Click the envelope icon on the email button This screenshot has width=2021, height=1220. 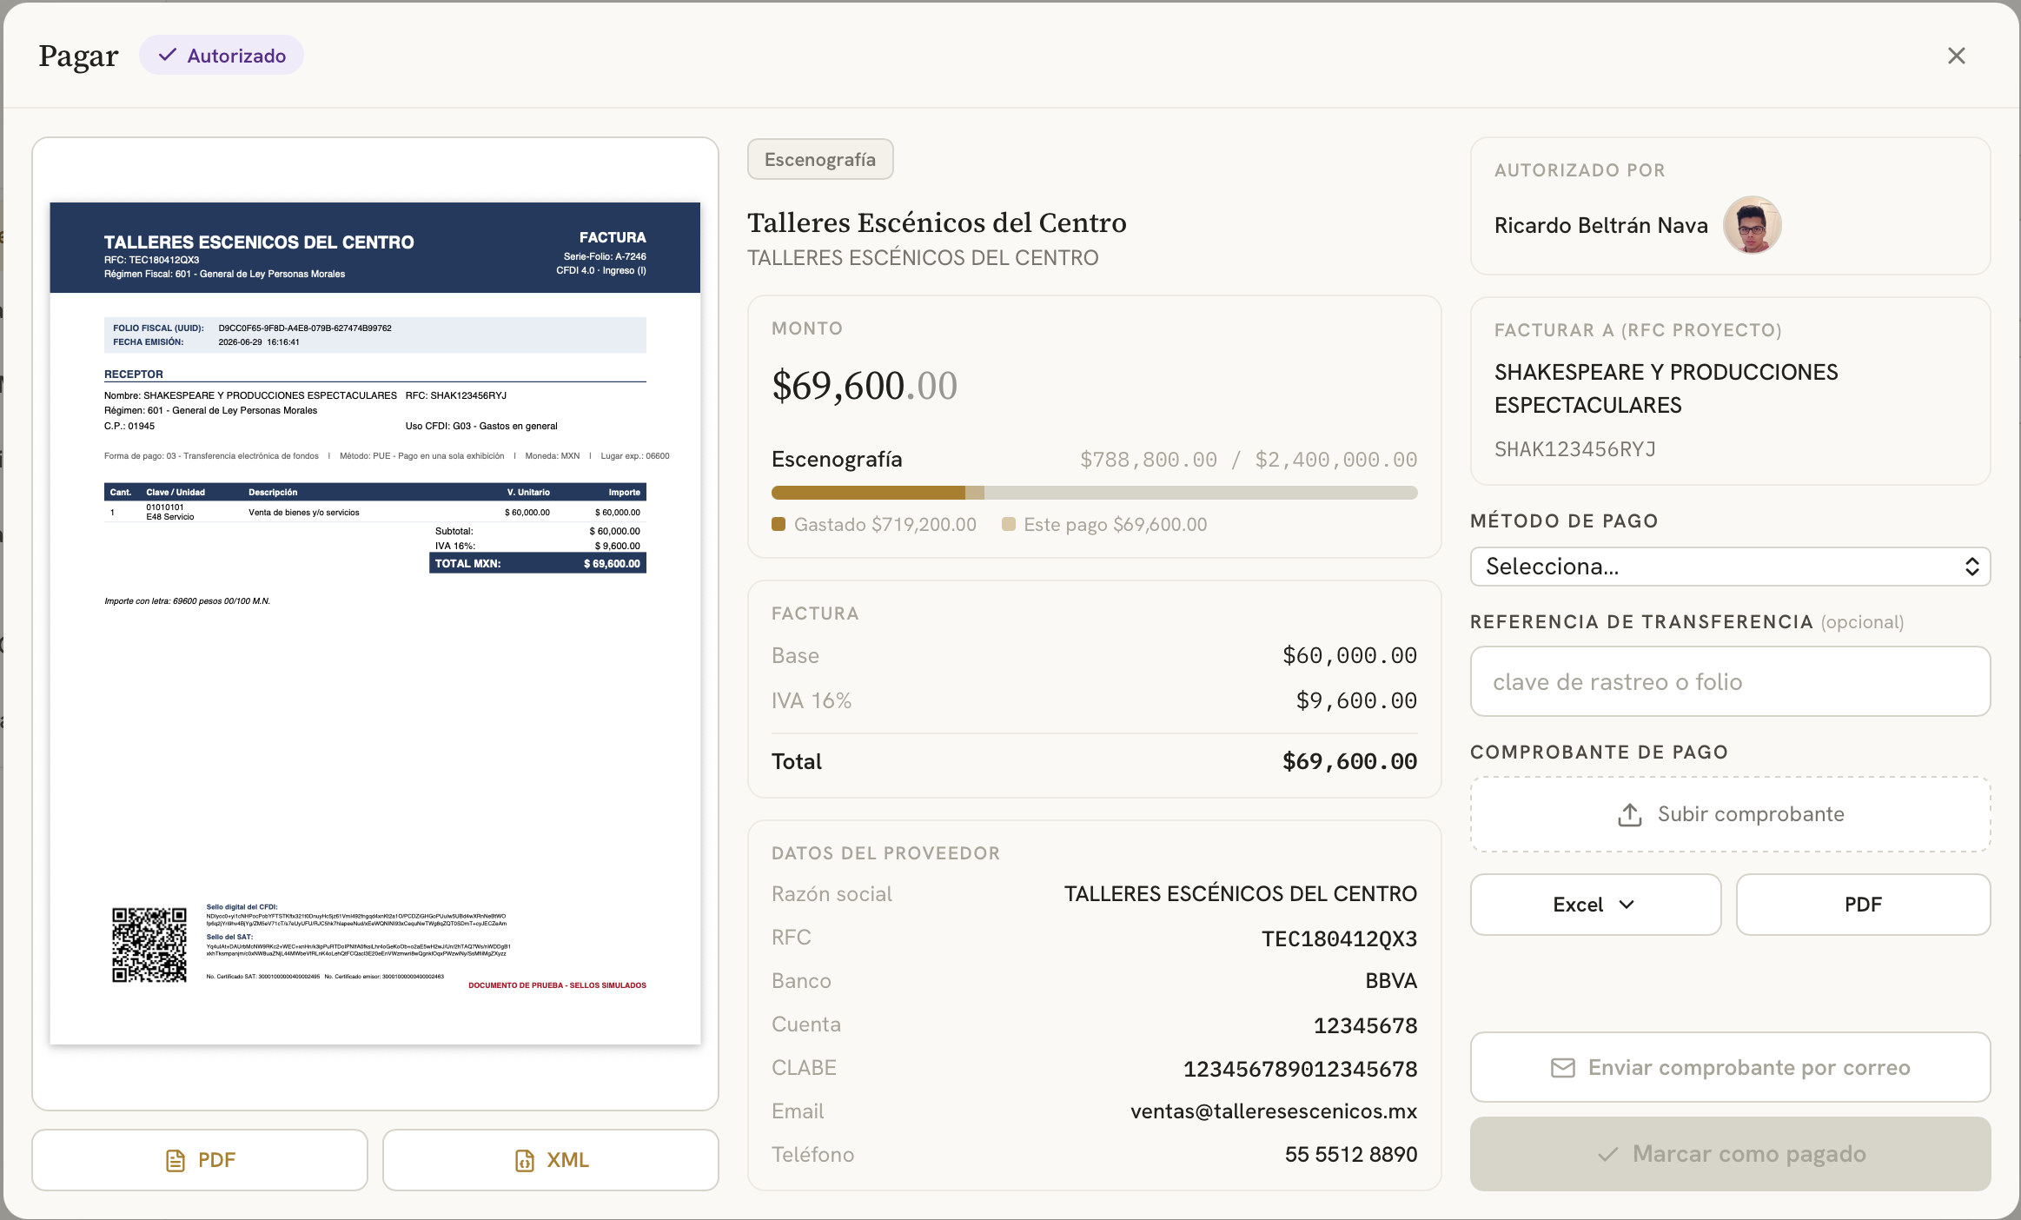(x=1563, y=1068)
